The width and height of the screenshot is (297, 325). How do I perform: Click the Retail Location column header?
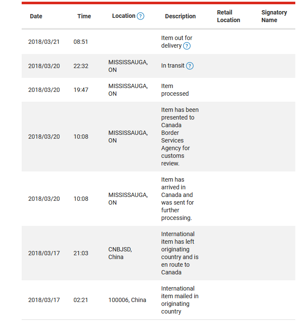229,16
